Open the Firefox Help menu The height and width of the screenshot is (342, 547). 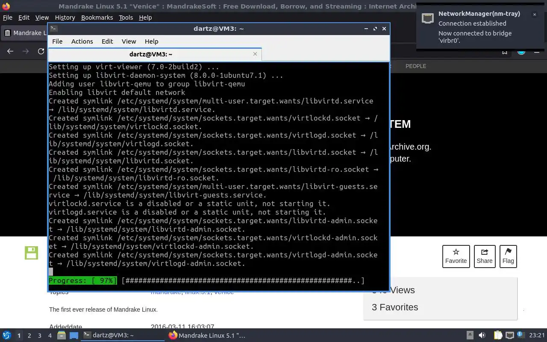coord(145,18)
